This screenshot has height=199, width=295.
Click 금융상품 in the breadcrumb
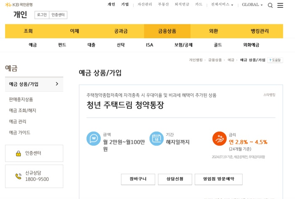[x=215, y=60]
